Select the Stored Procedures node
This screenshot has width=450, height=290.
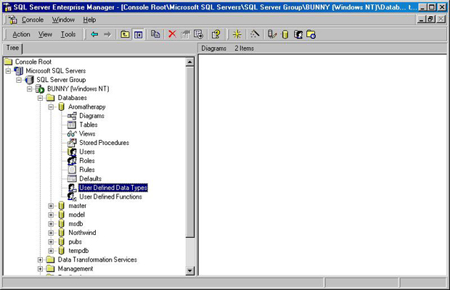coord(105,143)
